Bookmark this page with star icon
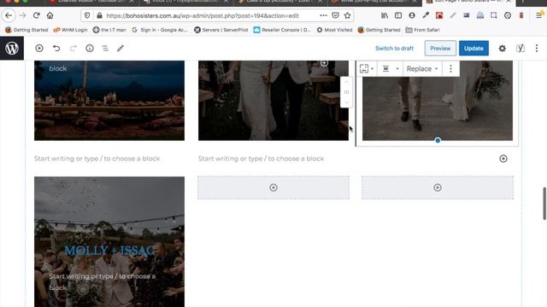The height and width of the screenshot is (307, 547). pos(347,15)
